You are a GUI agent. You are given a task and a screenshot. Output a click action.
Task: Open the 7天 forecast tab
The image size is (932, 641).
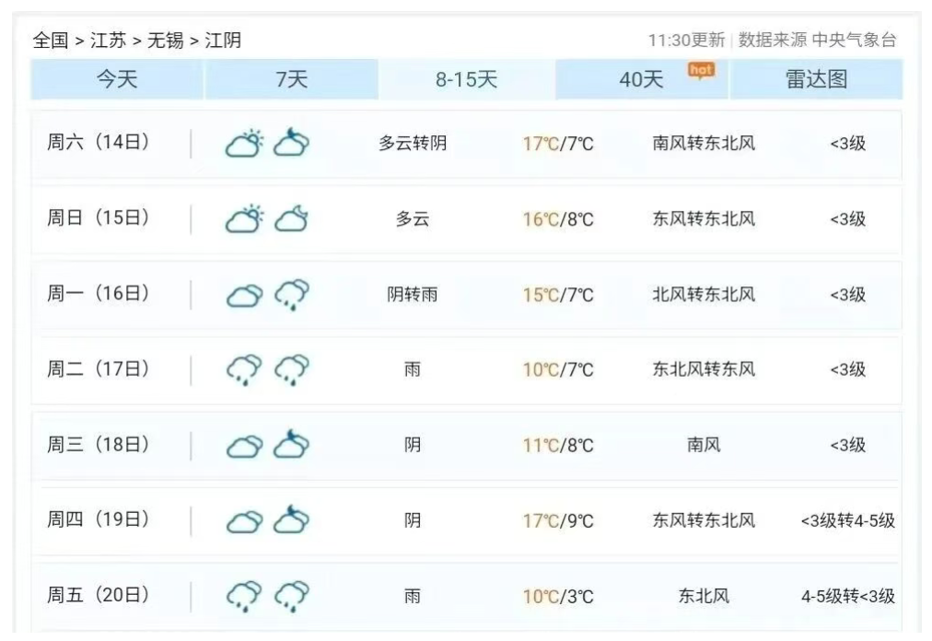click(x=291, y=80)
